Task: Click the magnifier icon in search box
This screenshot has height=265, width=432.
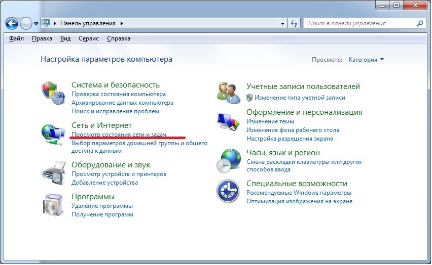Action: point(420,23)
